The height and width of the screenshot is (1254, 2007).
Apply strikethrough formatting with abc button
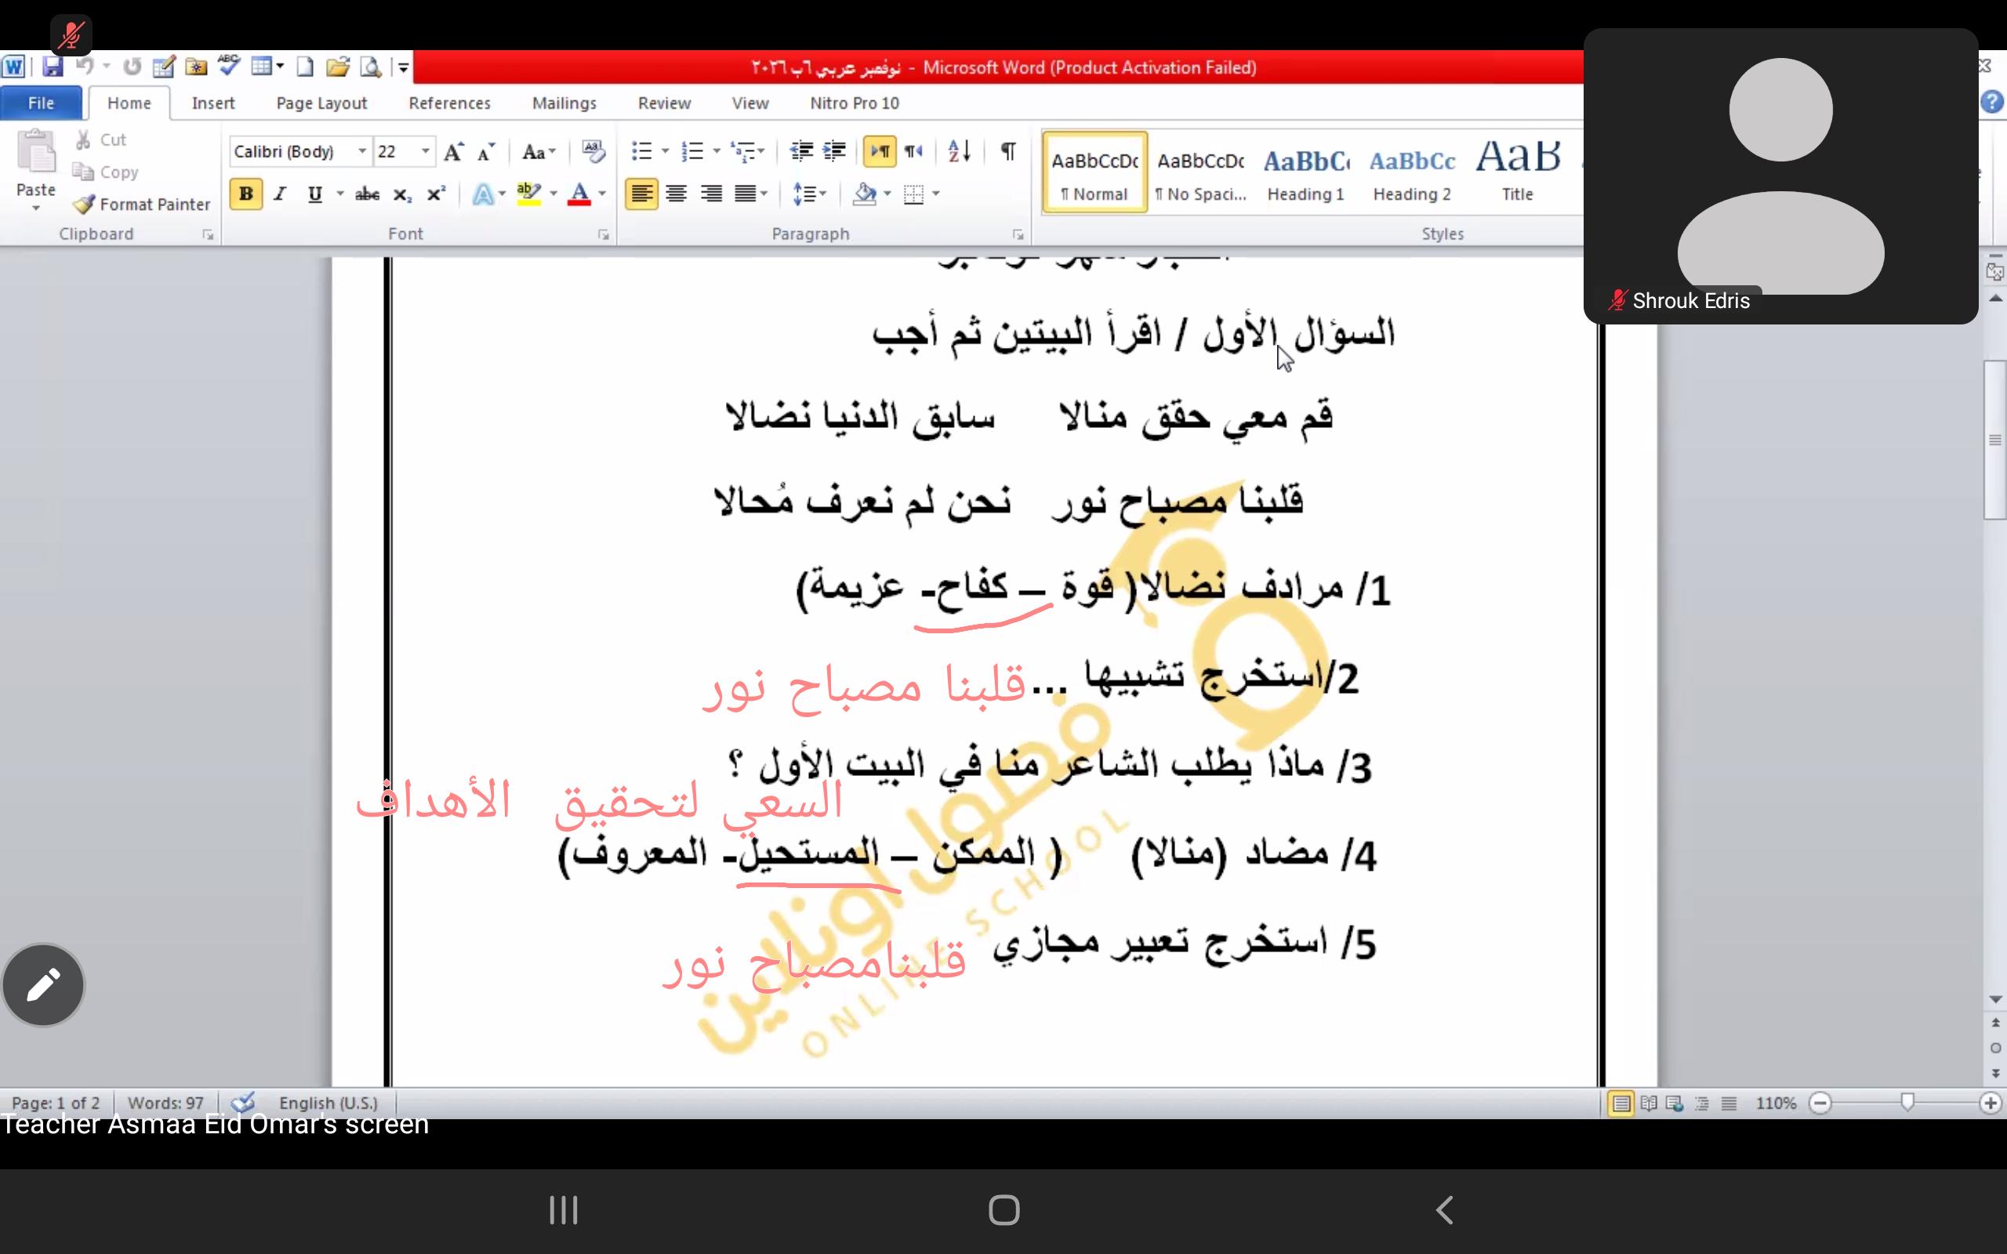tap(367, 194)
